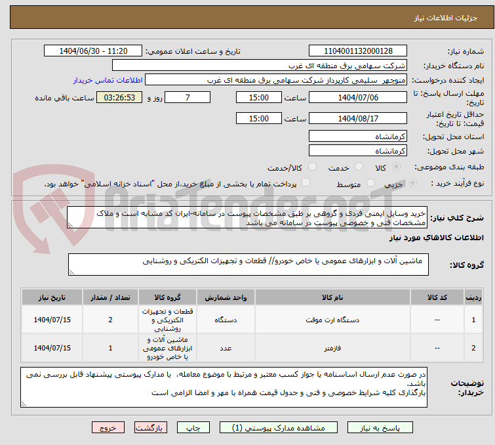Click quantity cell 1 for فازمتر
The width and height of the screenshot is (495, 445).
click(111, 348)
